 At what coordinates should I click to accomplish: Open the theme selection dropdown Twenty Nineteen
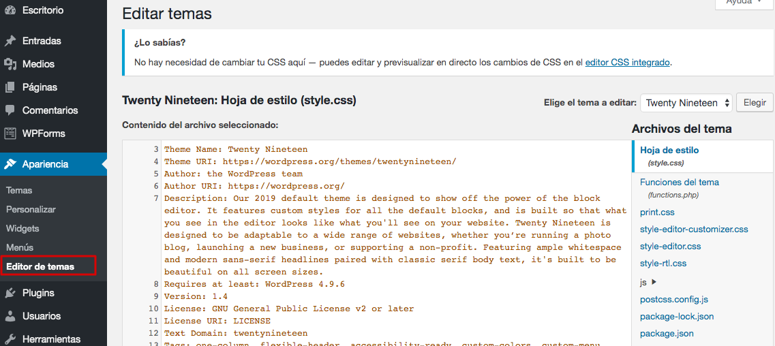click(x=686, y=103)
